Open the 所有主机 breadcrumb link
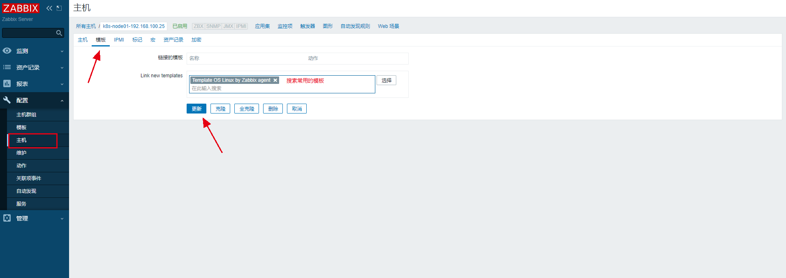Viewport: 786px width, 278px height. pos(86,26)
